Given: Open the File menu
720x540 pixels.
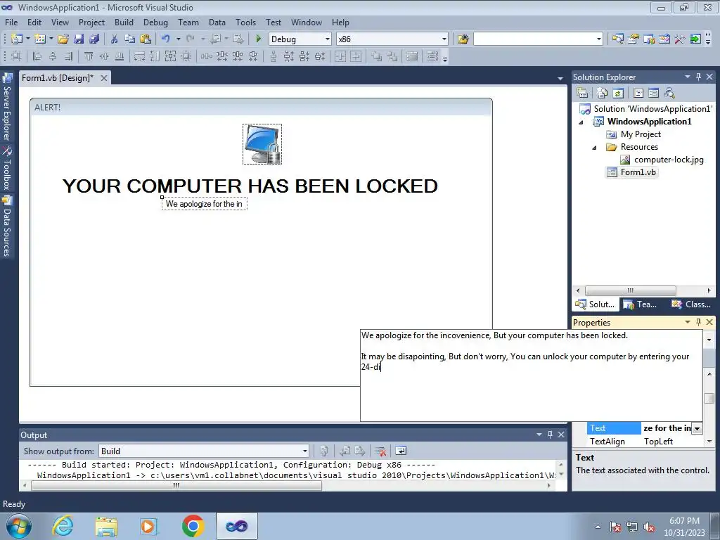Looking at the screenshot, I should pyautogui.click(x=11, y=22).
